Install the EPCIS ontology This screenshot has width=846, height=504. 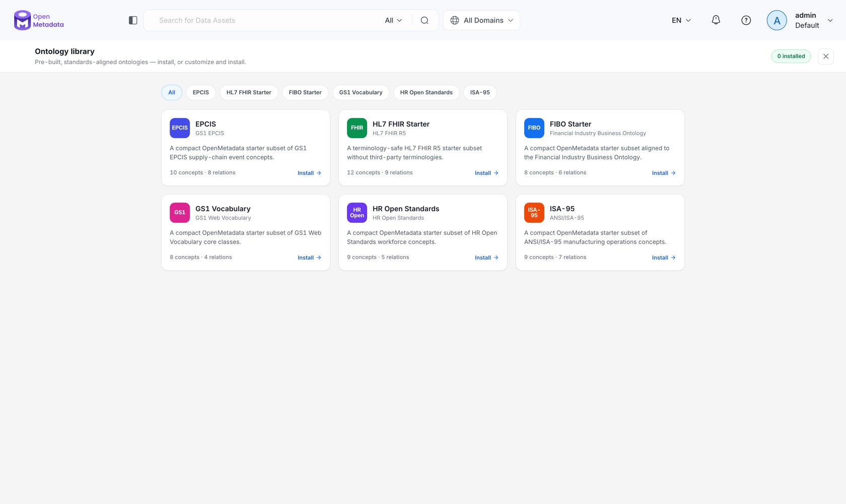pyautogui.click(x=309, y=173)
